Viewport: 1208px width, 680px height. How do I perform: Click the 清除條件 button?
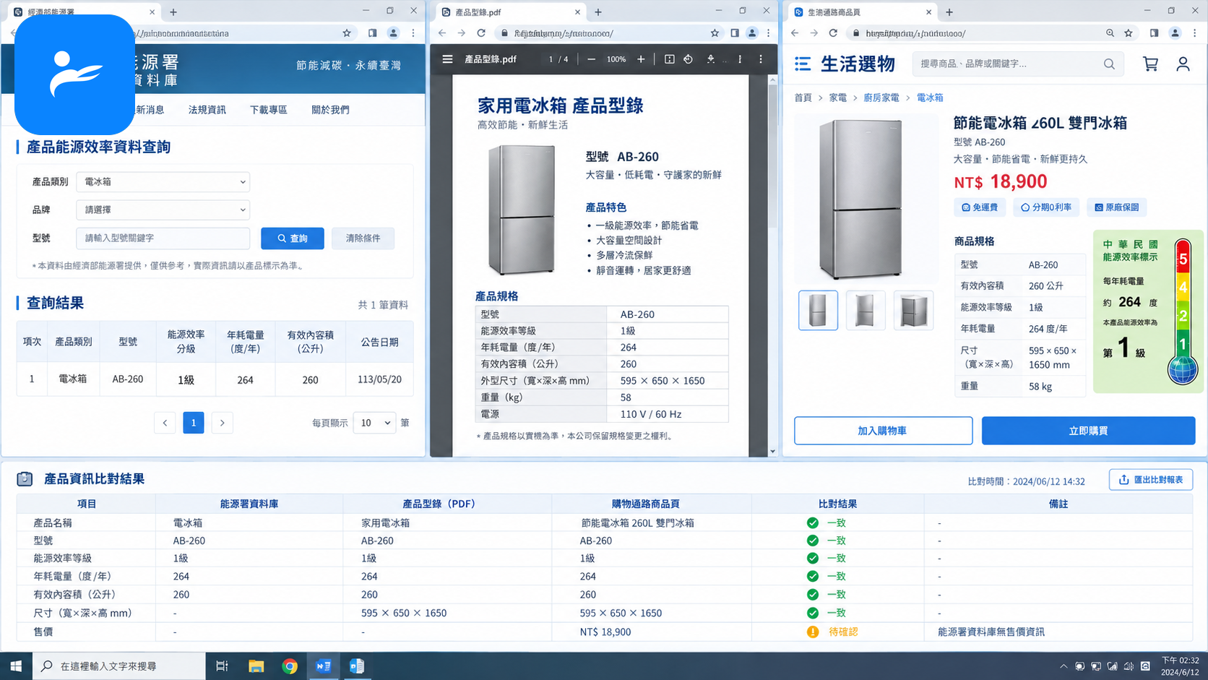point(363,238)
